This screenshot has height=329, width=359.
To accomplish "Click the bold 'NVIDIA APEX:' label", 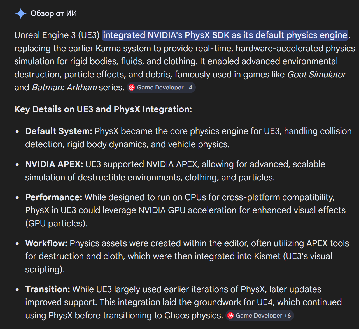I will click(x=54, y=164).
